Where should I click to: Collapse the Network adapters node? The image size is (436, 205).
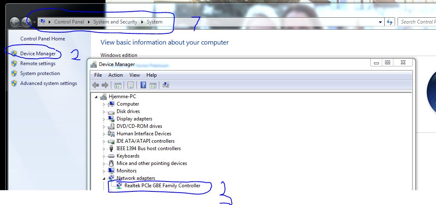(104, 179)
